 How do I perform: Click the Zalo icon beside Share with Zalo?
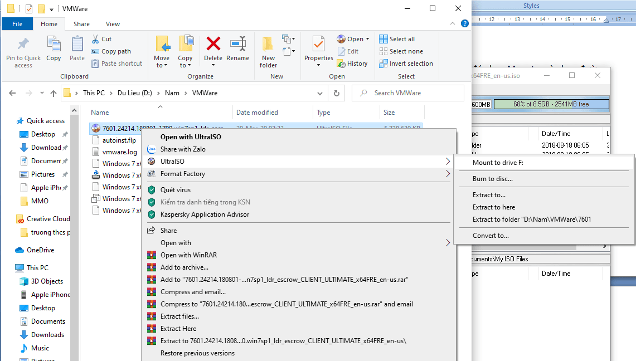tap(151, 149)
